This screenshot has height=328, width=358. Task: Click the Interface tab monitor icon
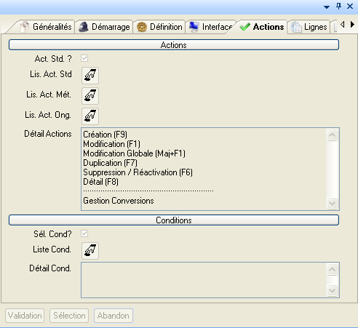194,27
